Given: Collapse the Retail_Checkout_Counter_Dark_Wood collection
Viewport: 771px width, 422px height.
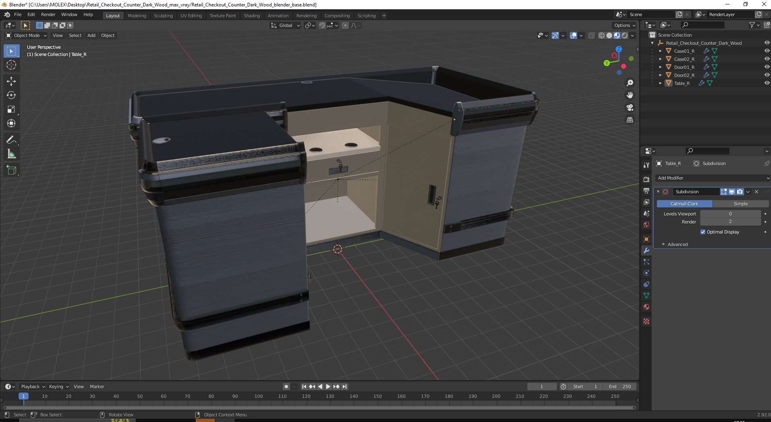Looking at the screenshot, I should click(x=652, y=43).
